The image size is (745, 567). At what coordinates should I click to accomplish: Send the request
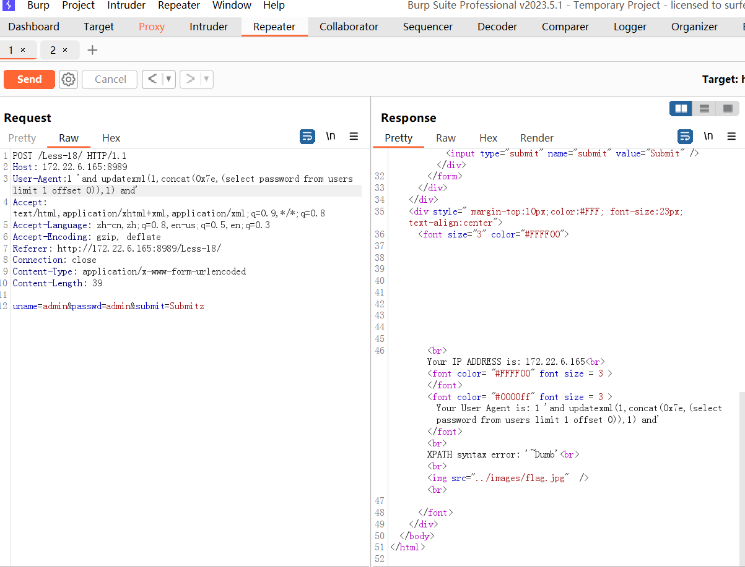pyautogui.click(x=29, y=79)
